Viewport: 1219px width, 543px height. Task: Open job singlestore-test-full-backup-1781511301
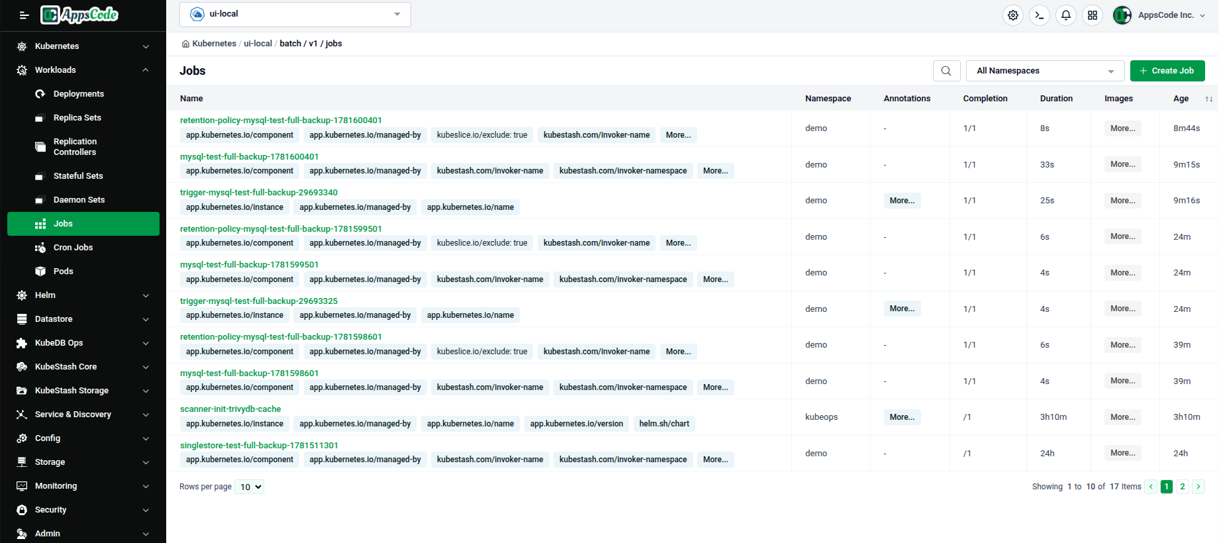click(x=259, y=446)
